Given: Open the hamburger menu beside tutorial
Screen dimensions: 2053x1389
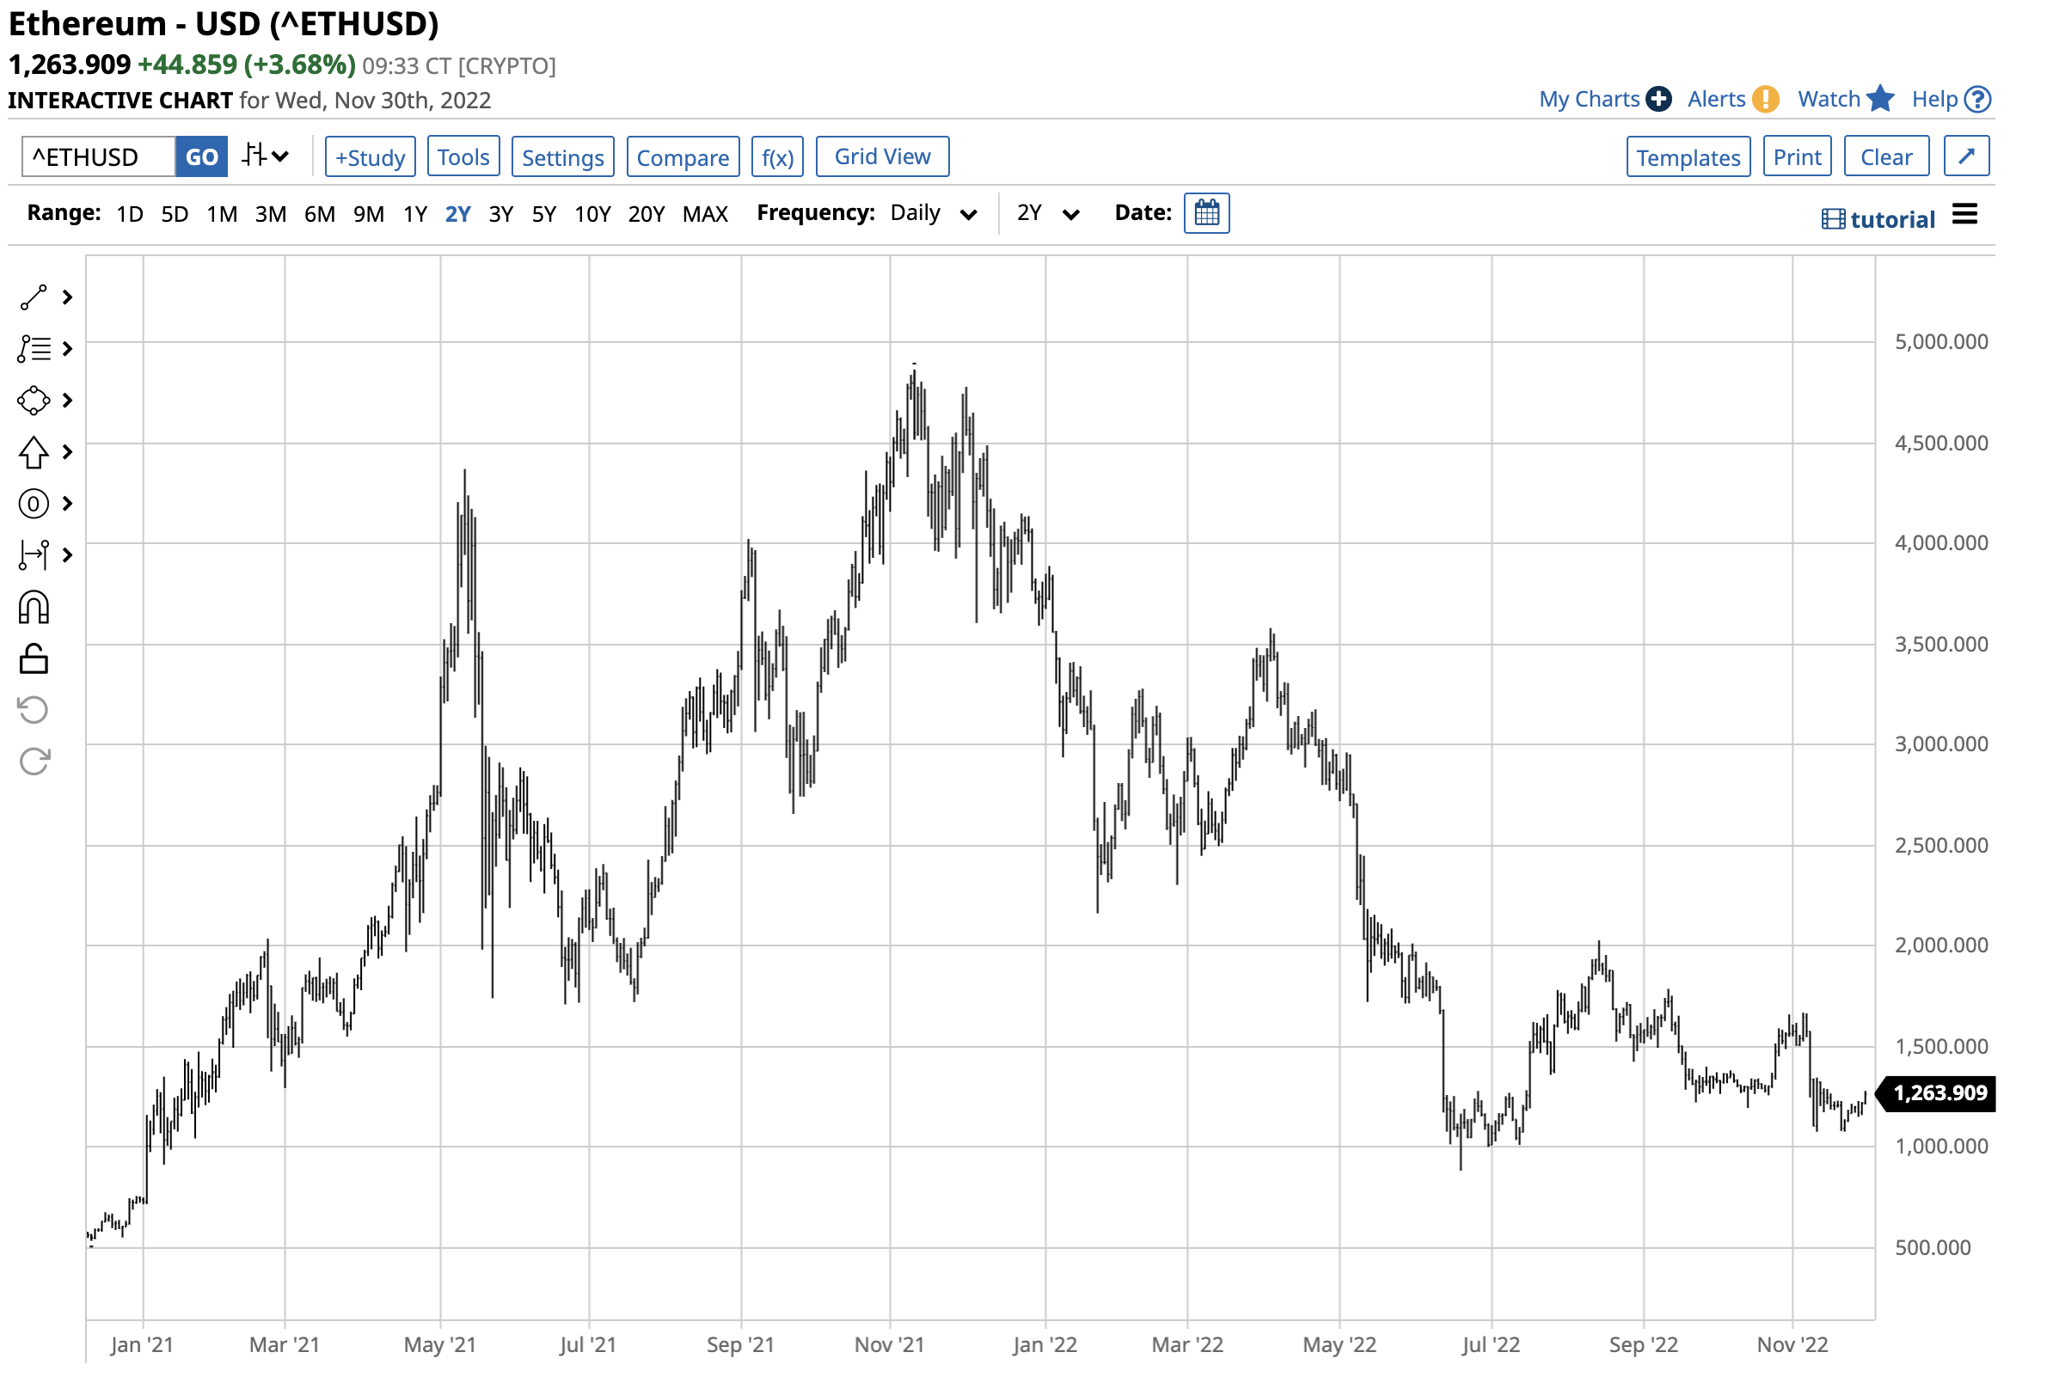Looking at the screenshot, I should (x=1964, y=215).
